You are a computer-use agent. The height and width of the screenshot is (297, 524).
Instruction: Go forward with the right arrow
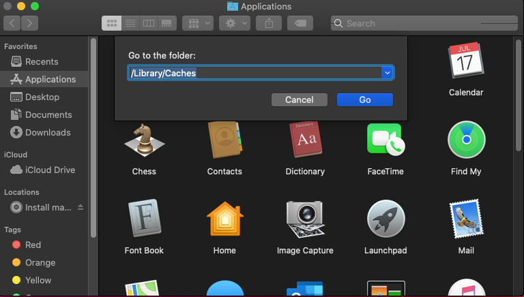29,23
